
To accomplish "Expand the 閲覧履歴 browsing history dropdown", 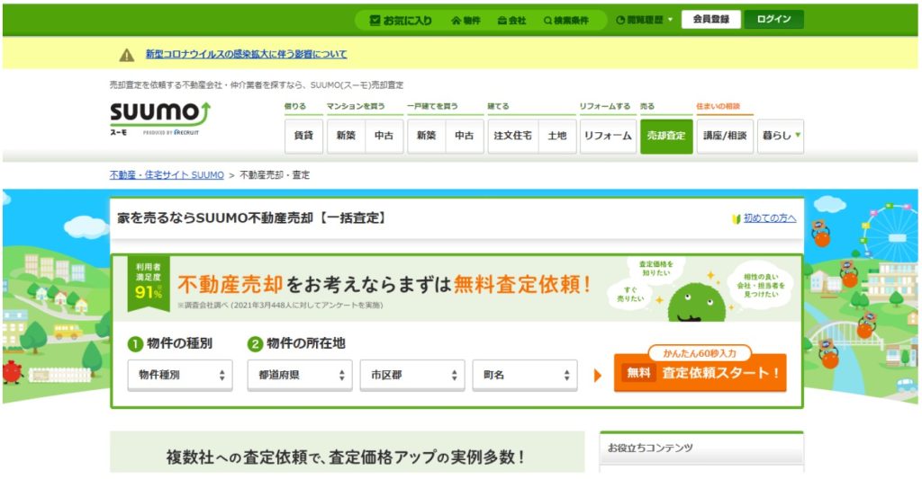I will point(644,20).
